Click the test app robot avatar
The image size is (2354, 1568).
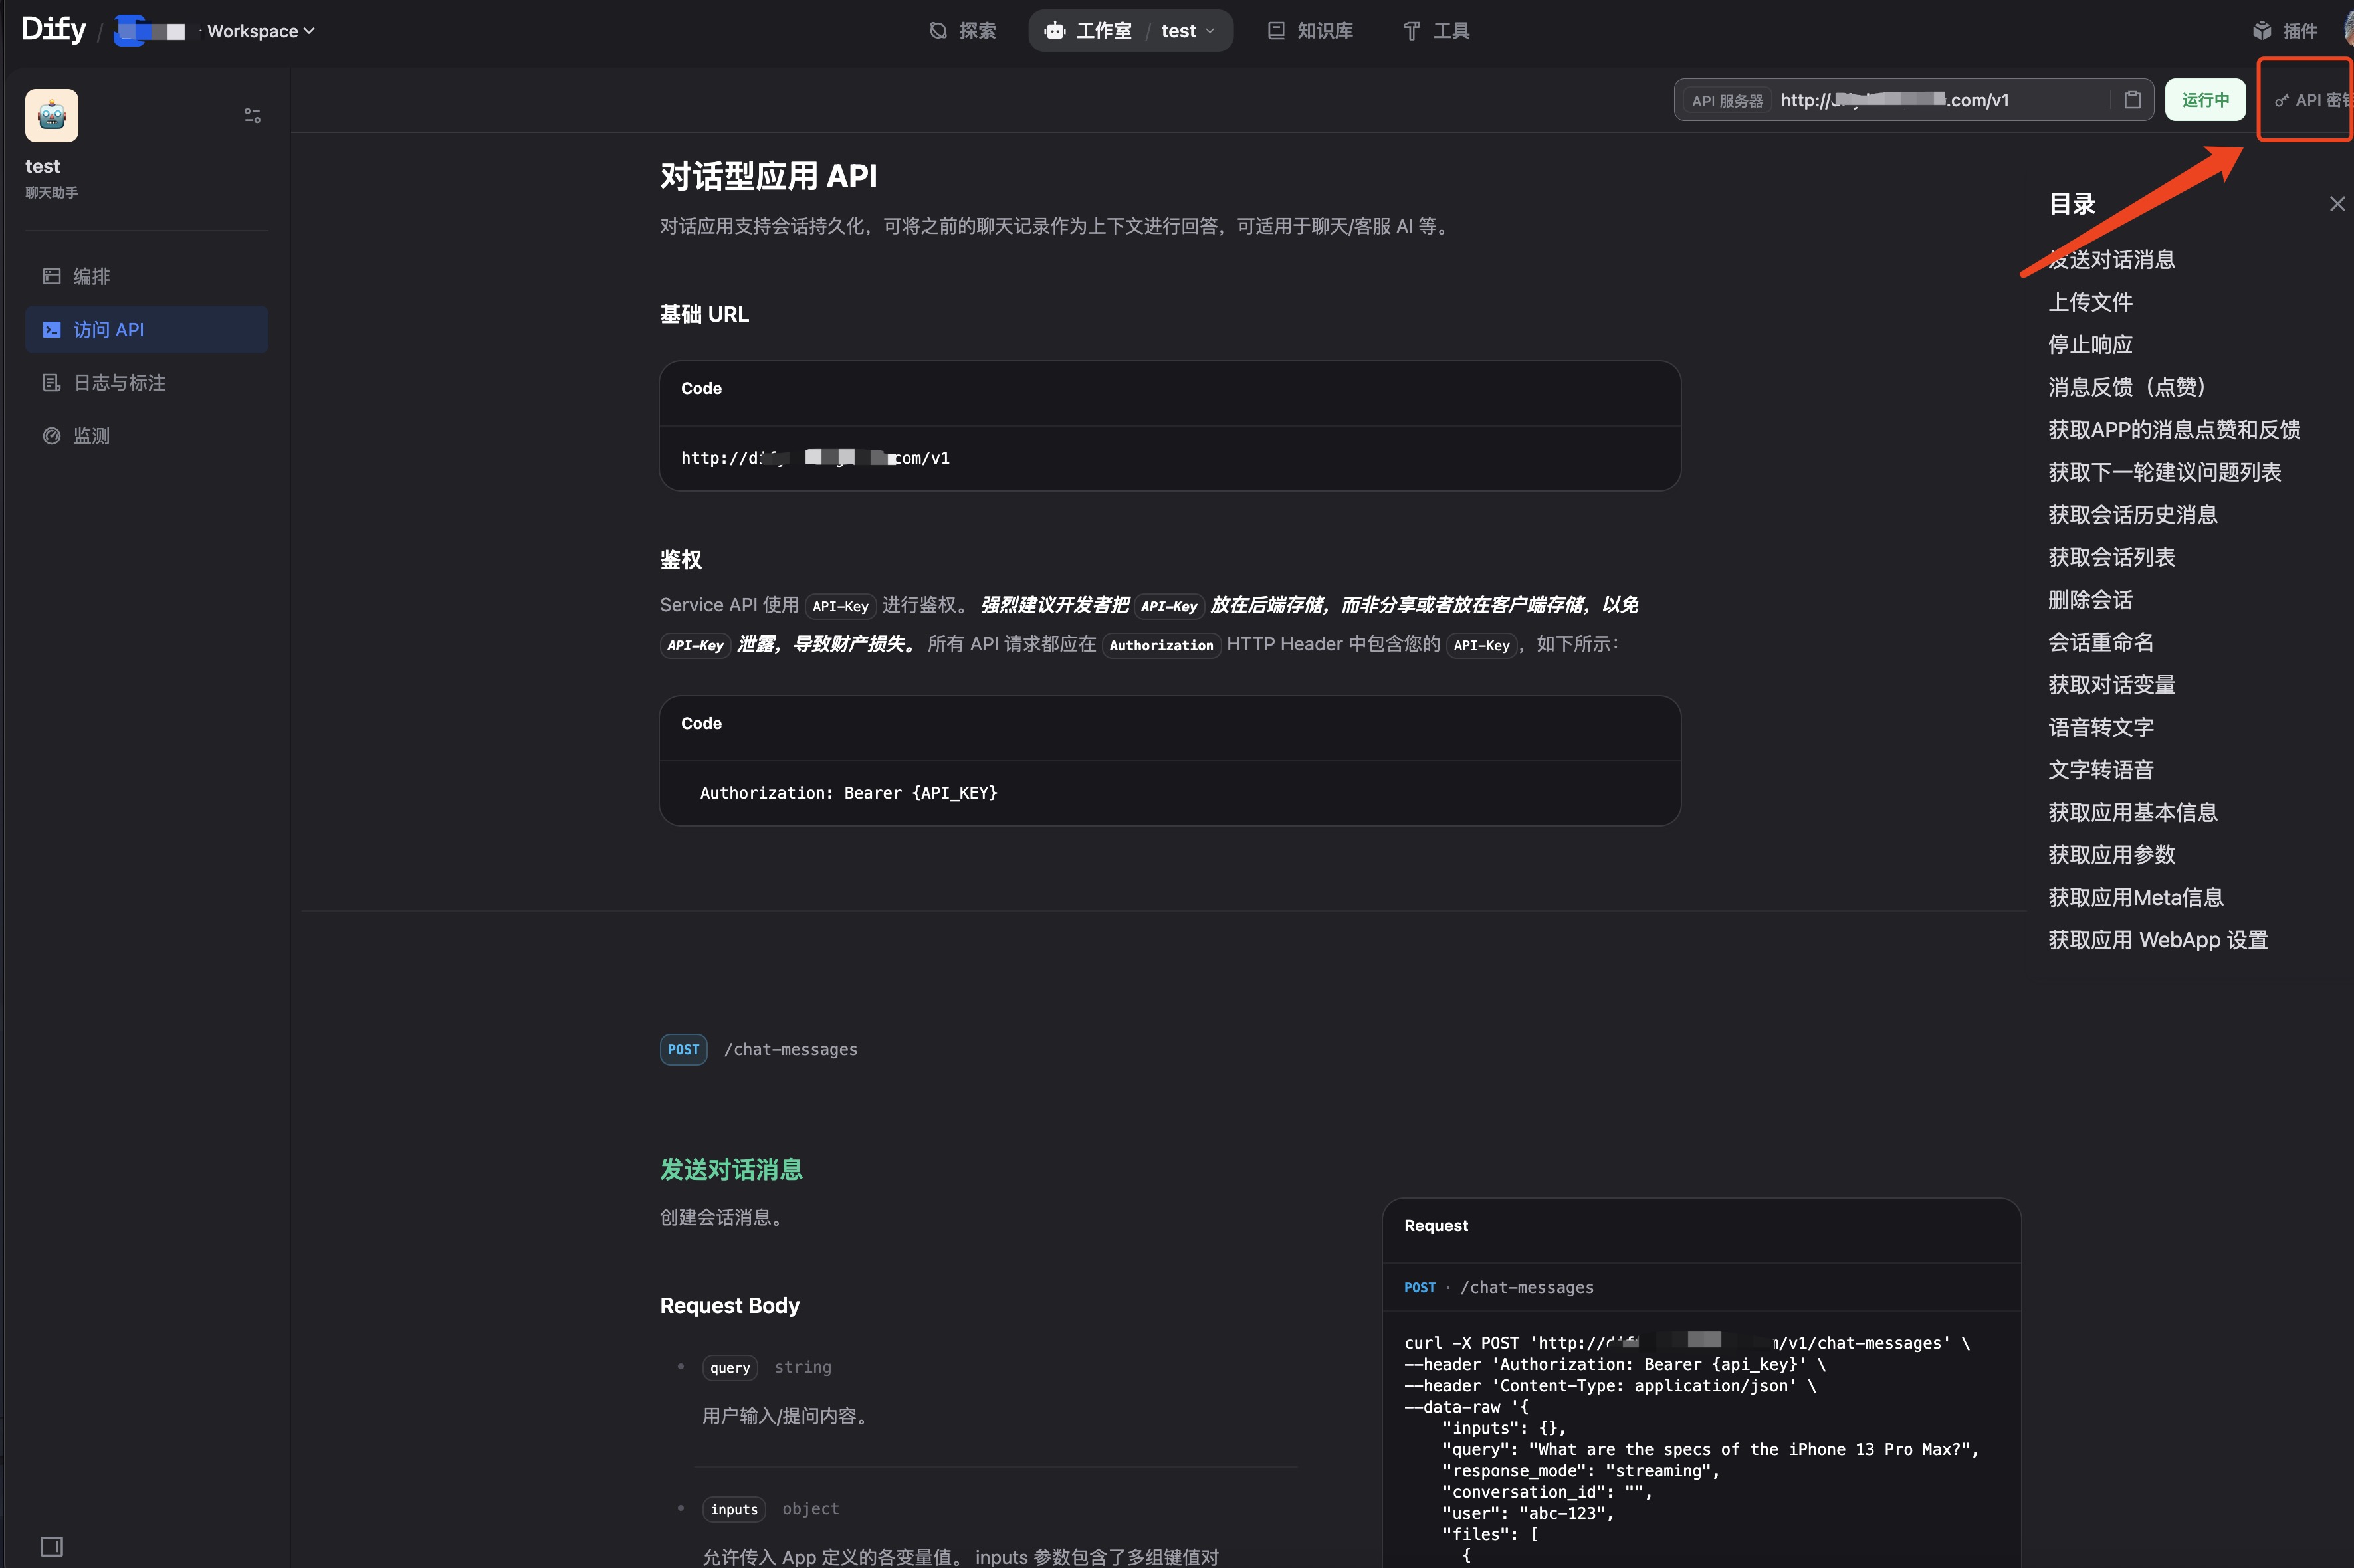50,115
